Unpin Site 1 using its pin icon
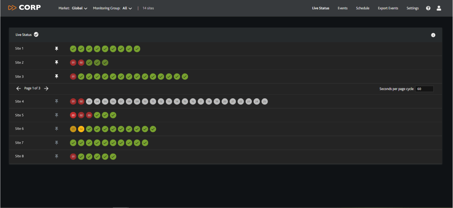 click(56, 49)
